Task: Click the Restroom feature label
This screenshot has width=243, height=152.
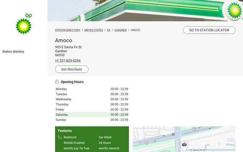Action: pyautogui.click(x=70, y=137)
